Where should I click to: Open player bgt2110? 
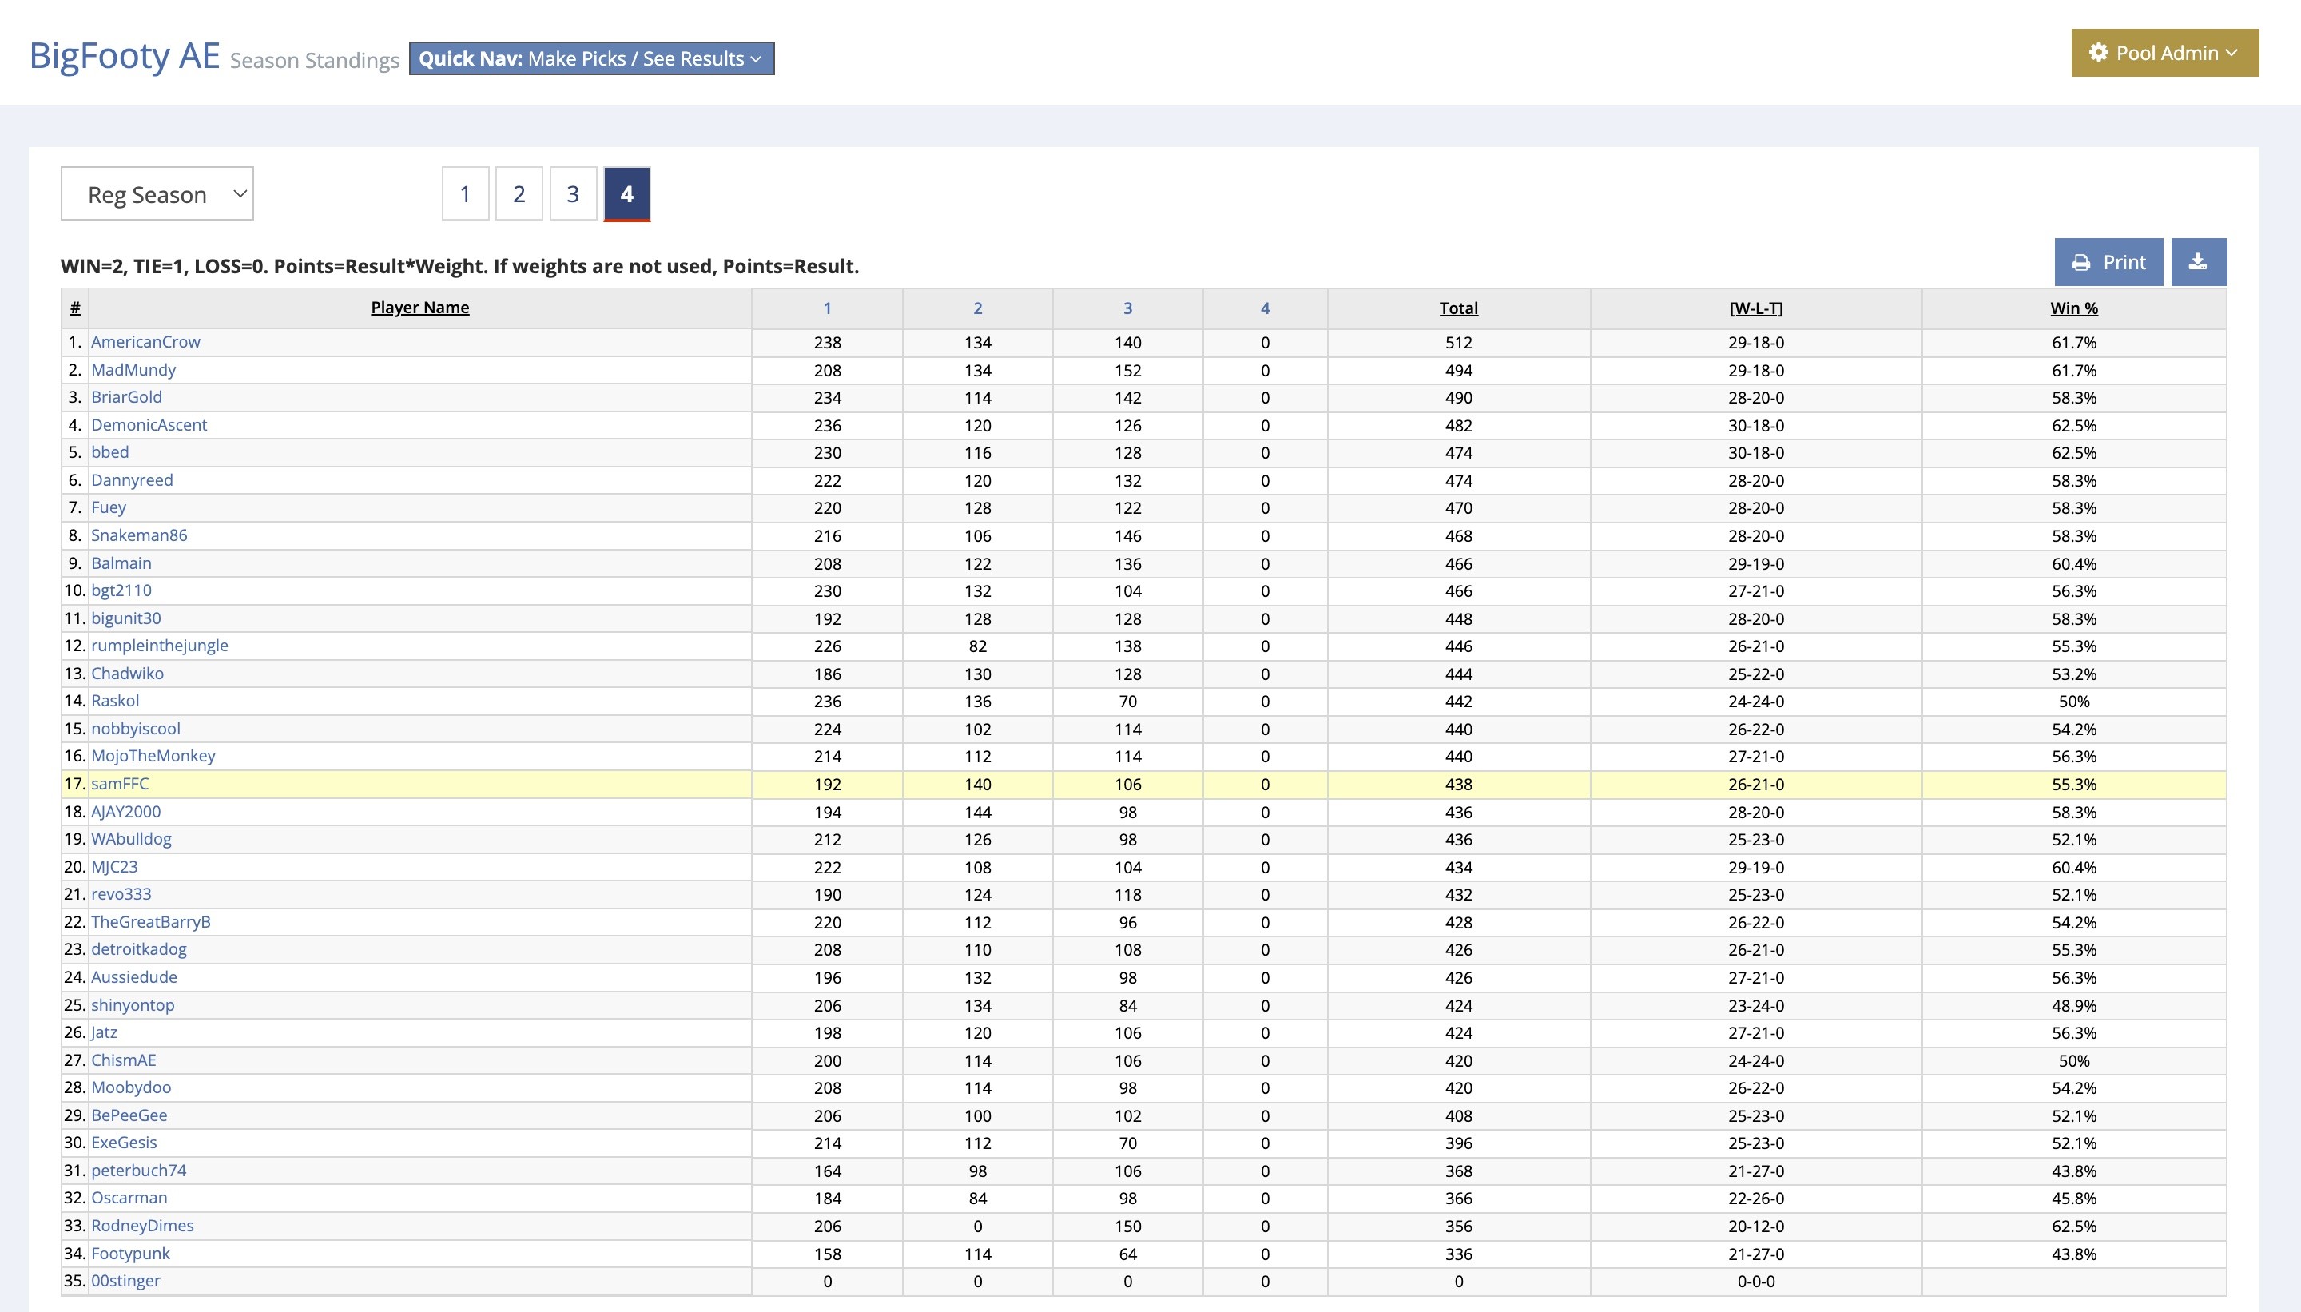pos(121,590)
